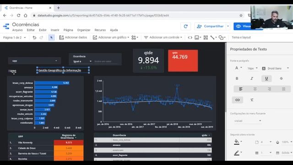Click Adicionar um gráfico button
Viewport: 293px width, 165px height.
point(111,38)
